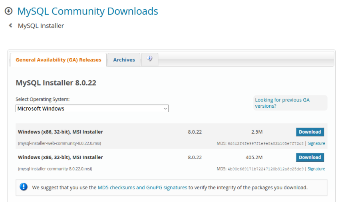Open MD5 checksums and GnuPG signatures link
Image resolution: width=342 pixels, height=202 pixels.
click(142, 187)
